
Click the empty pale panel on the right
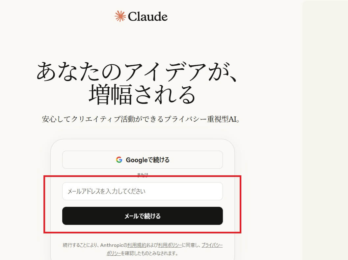325,130
